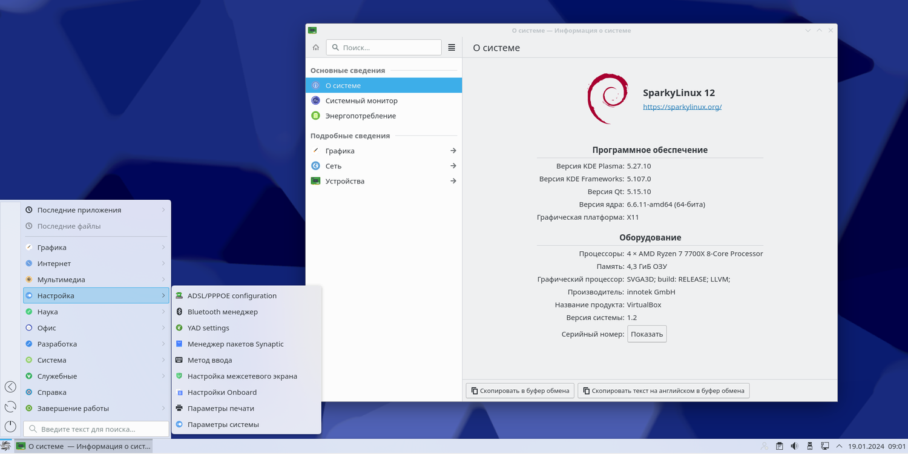
Task: Click the shield icon for Настройка межсетевого экрана
Action: (x=179, y=376)
